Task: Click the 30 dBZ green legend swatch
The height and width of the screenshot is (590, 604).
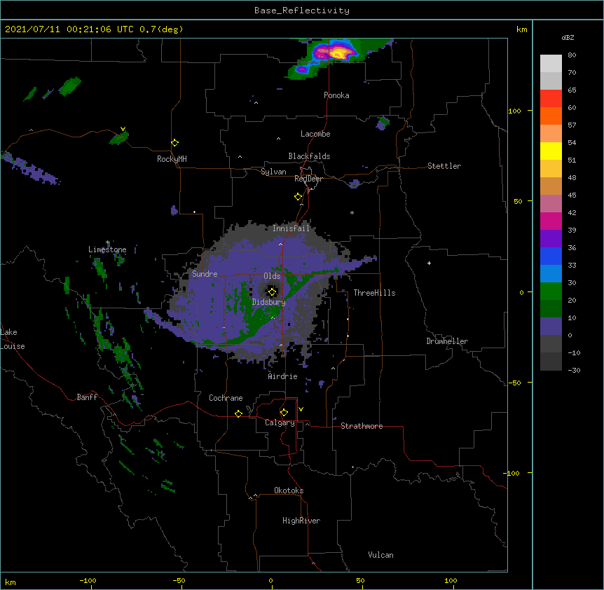Action: click(x=551, y=291)
